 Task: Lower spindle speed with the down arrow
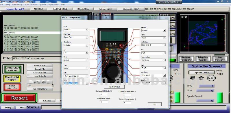(192, 78)
